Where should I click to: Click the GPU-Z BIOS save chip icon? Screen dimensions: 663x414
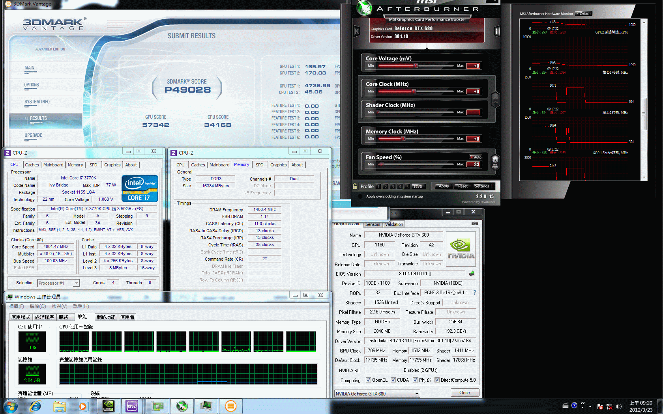[471, 273]
